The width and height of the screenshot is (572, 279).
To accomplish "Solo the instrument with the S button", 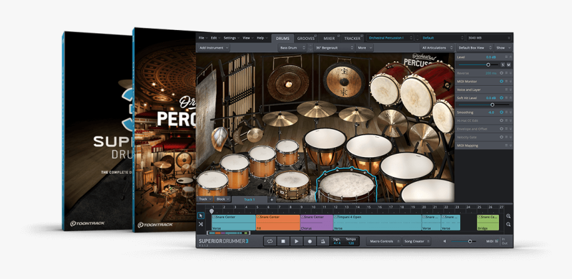I will click(503, 65).
